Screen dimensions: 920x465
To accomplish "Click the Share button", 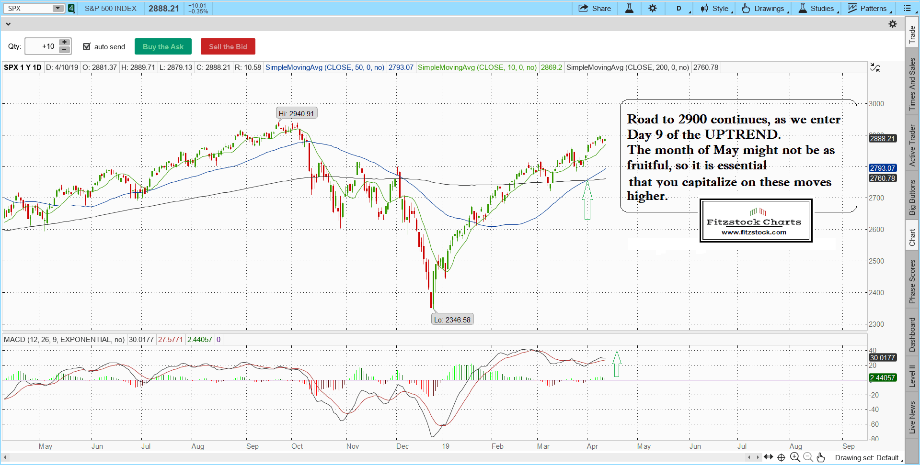I will (595, 8).
